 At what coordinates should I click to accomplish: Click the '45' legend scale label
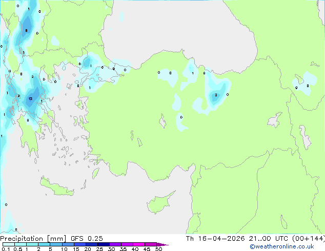pyautogui.click(x=147, y=249)
